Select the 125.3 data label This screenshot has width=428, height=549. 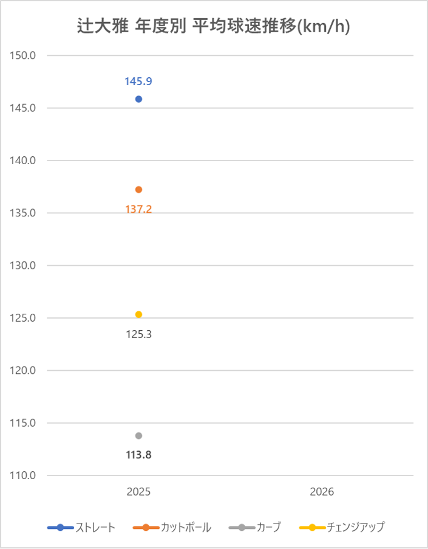click(138, 334)
